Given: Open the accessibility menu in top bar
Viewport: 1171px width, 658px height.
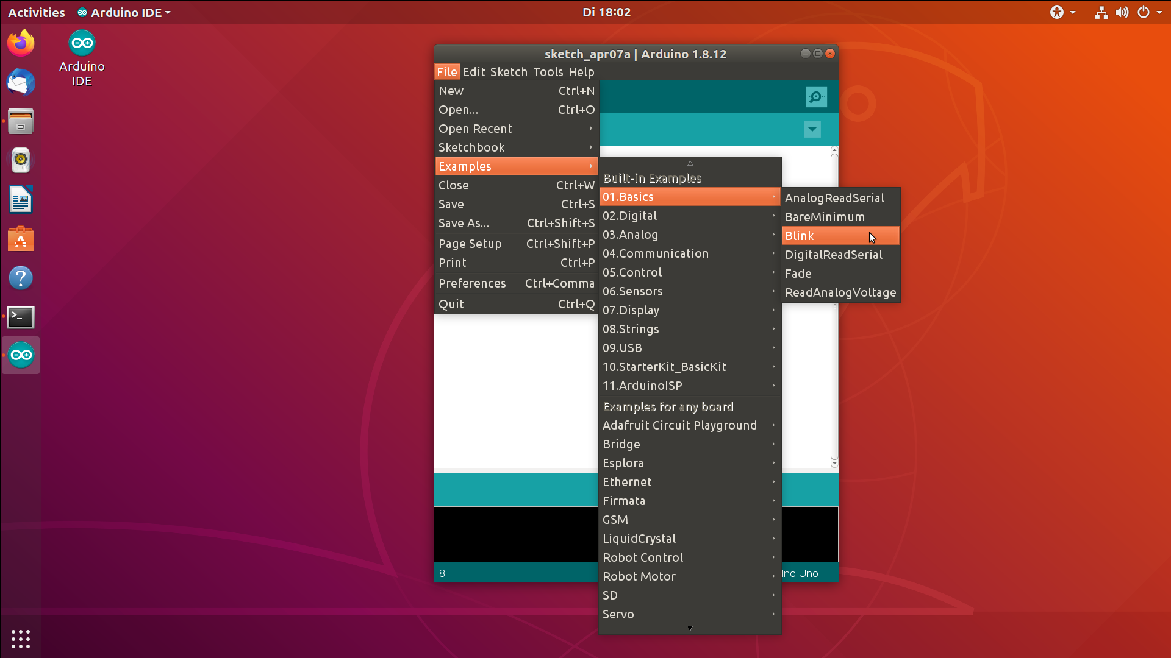Looking at the screenshot, I should (1062, 12).
